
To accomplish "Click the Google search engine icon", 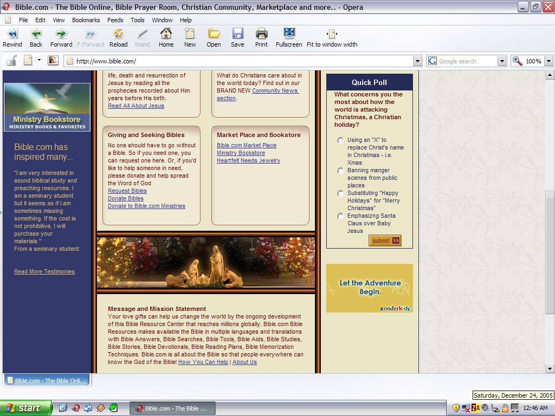I will [432, 61].
